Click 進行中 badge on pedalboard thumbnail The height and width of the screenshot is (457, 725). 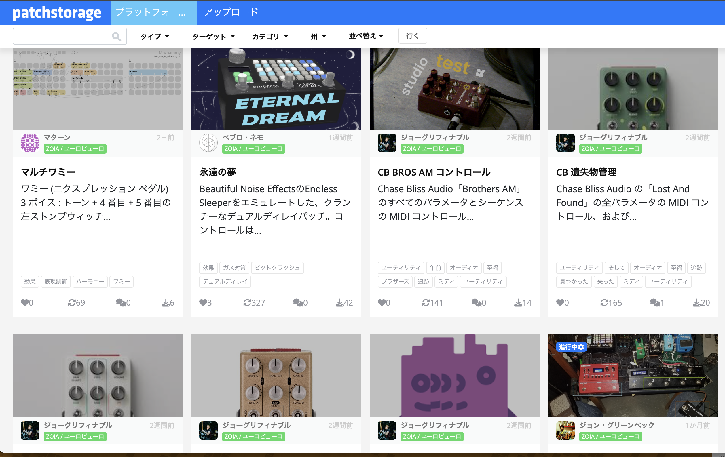point(571,347)
